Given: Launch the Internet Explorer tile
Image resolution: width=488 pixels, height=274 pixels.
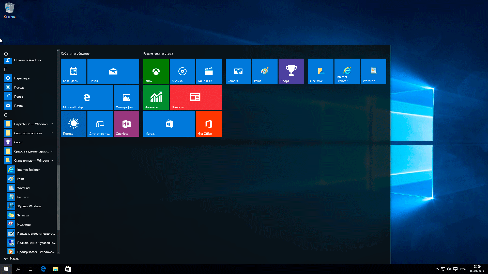Looking at the screenshot, I should click(x=347, y=71).
